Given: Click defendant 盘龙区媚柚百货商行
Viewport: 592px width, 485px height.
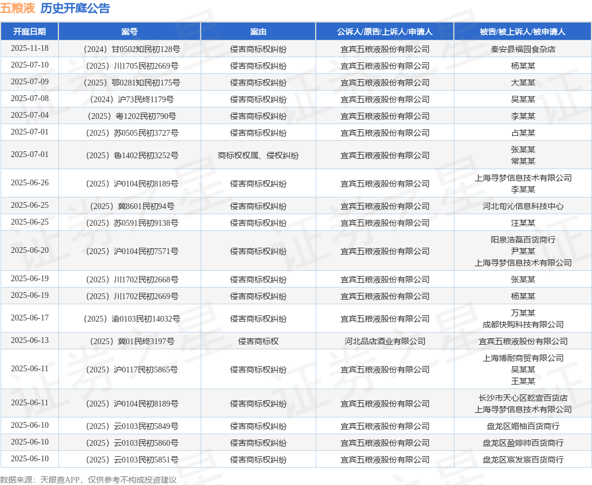Looking at the screenshot, I should pyautogui.click(x=523, y=426).
